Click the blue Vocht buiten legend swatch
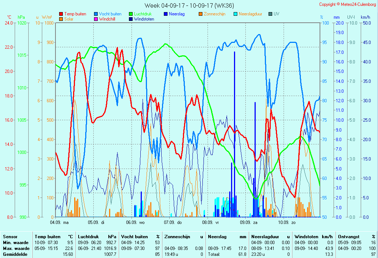 [96, 14]
